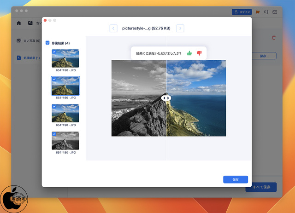Click the home icon in main window
Viewport: 295px width, 213px height.
(x=19, y=23)
